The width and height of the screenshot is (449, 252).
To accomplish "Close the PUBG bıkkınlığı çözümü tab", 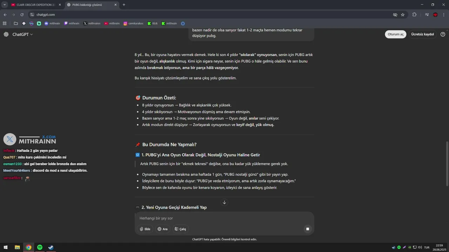I will (x=115, y=5).
